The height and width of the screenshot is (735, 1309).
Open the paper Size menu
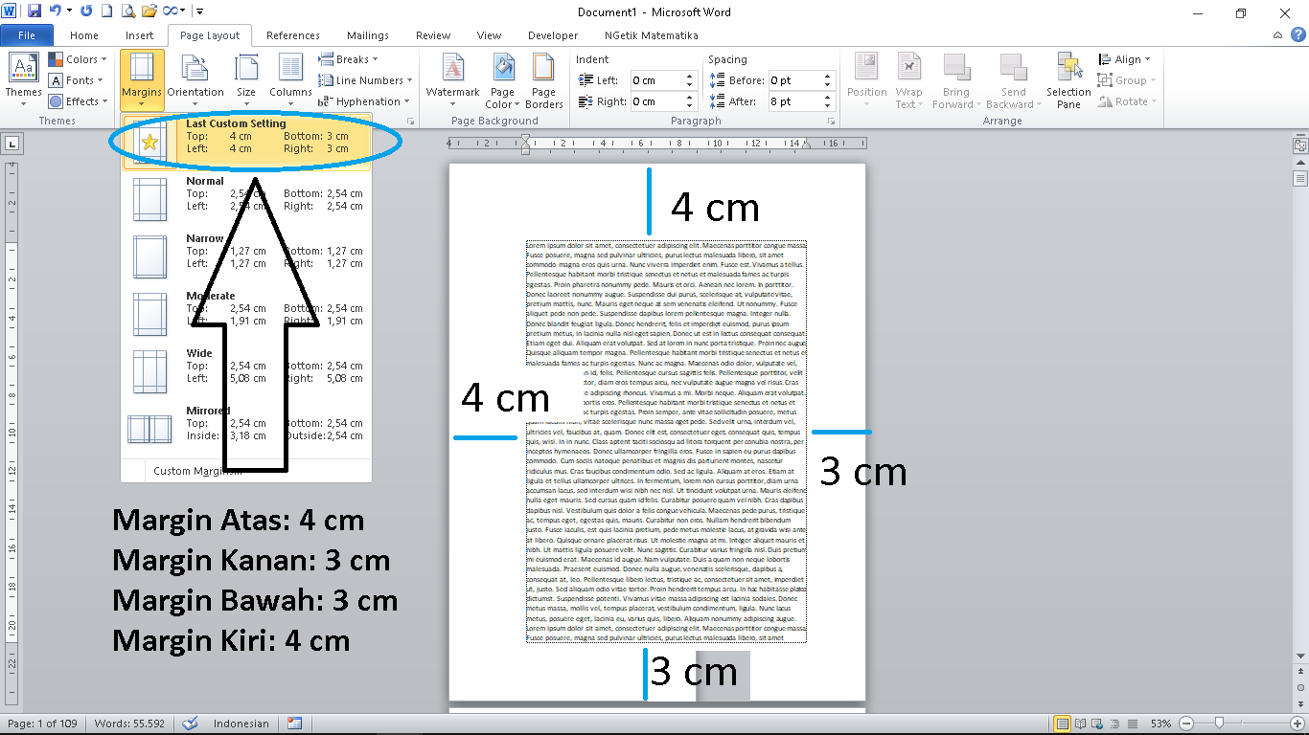(246, 80)
